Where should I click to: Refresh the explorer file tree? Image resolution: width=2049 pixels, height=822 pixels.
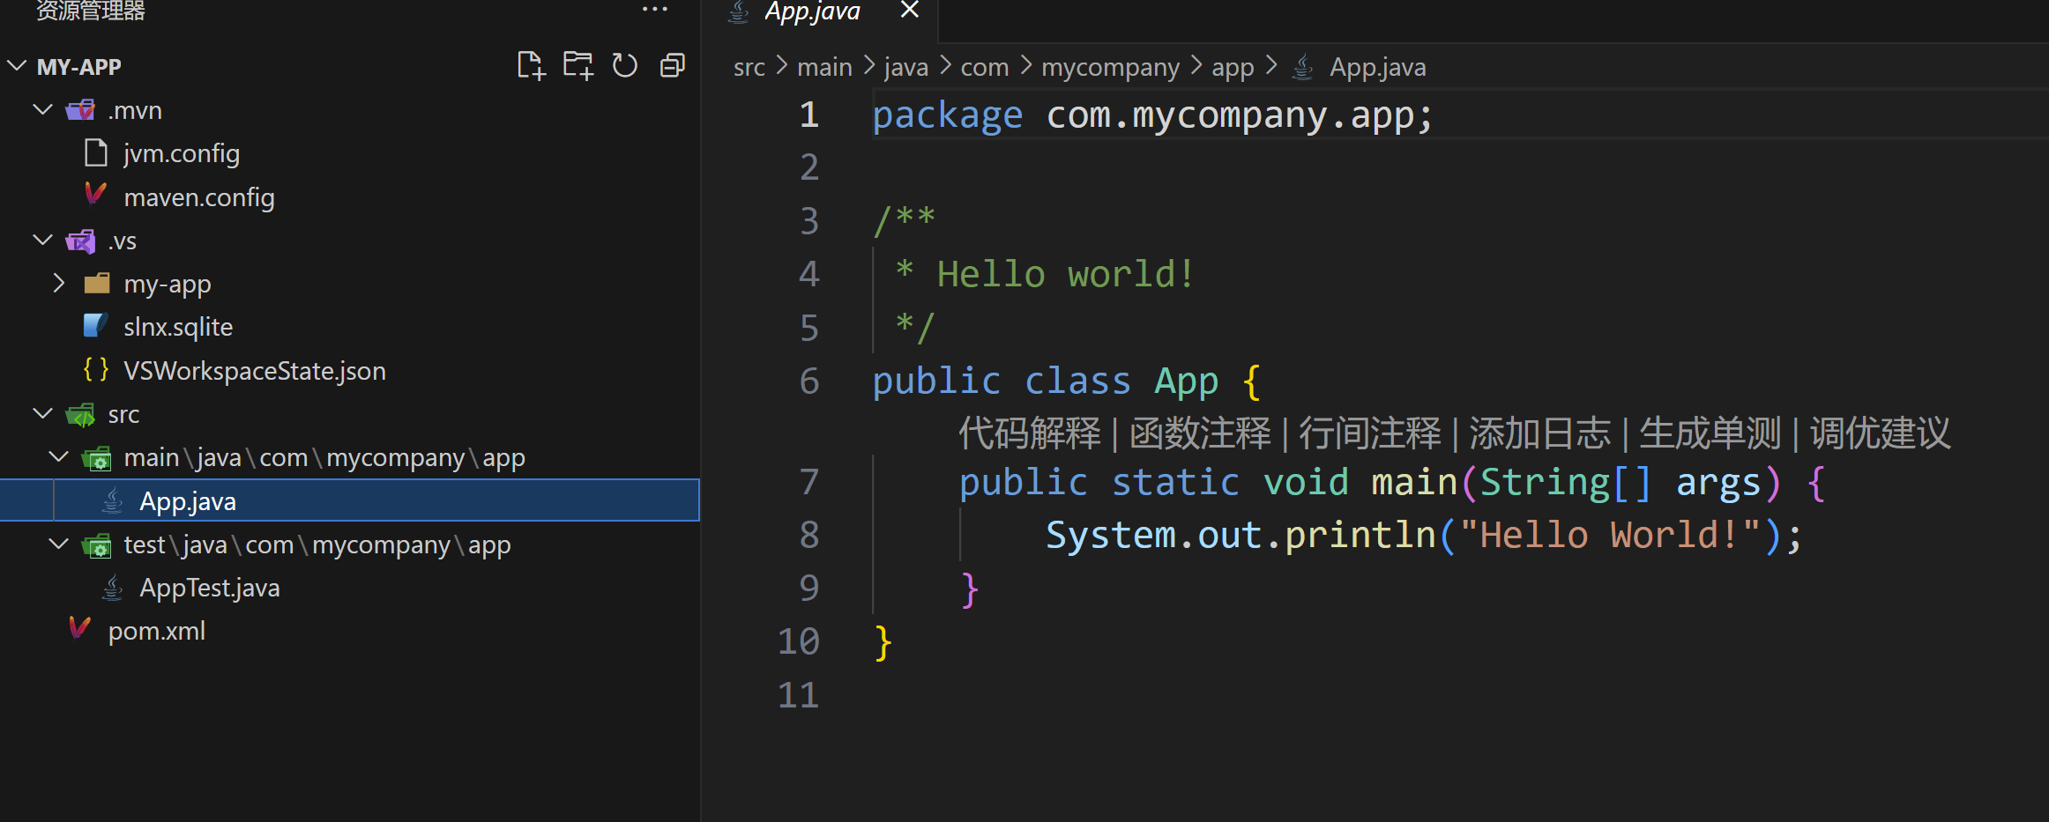pos(625,66)
